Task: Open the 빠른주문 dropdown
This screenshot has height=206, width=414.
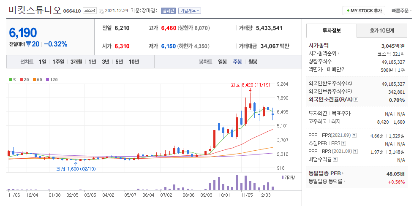Action: [402, 11]
